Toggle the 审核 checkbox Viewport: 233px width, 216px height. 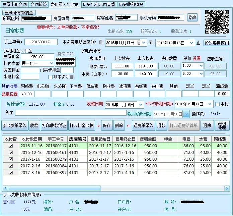(218, 104)
